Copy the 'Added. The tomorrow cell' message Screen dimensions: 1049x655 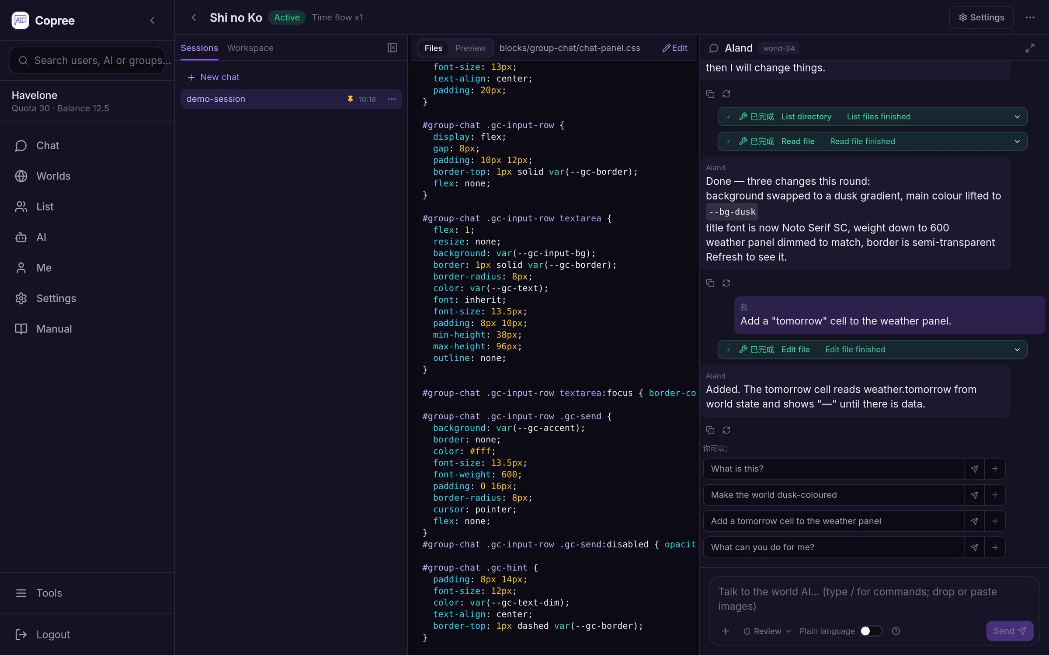tap(710, 430)
